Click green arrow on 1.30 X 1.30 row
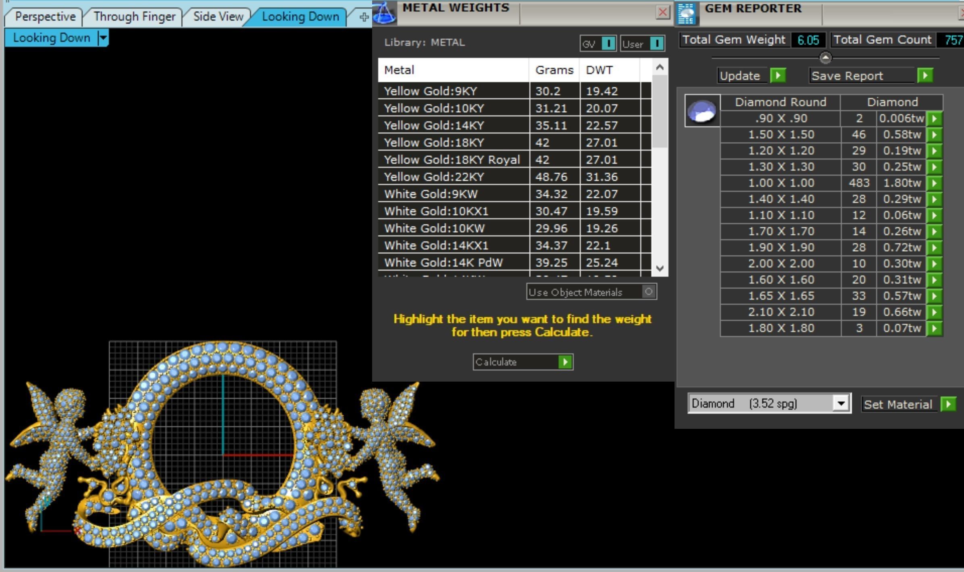 (x=935, y=167)
